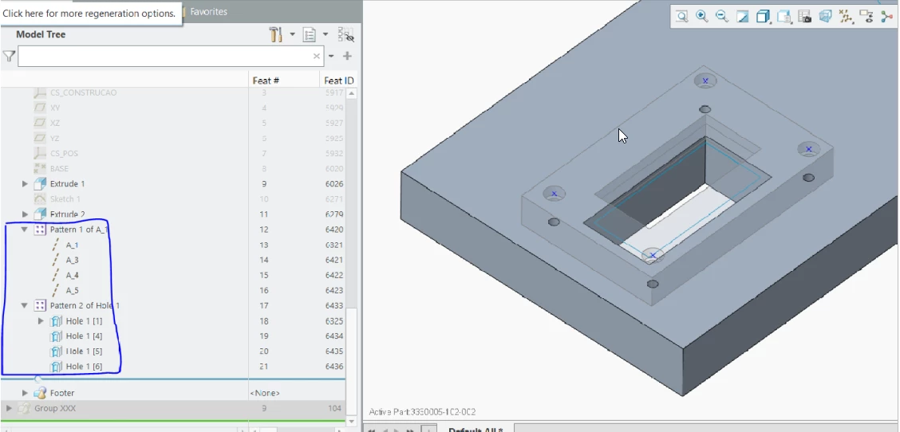Viewport: 900px width, 432px height.
Task: Open the Display Style cube icon
Action: [763, 17]
